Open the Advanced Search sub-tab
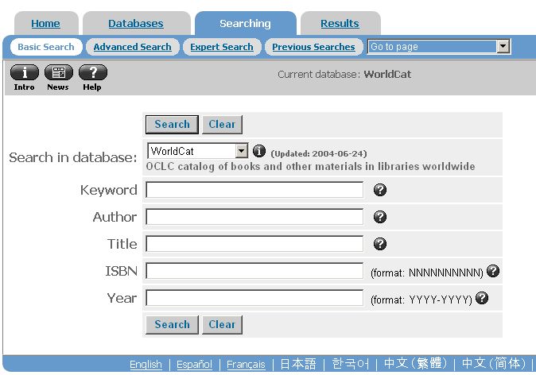 coord(132,47)
